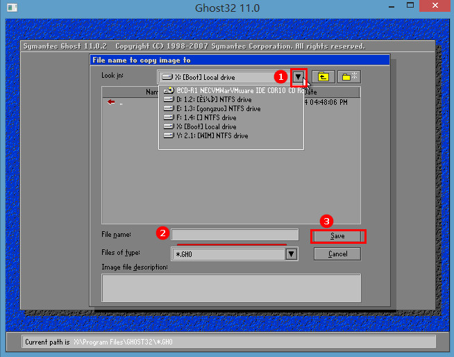Click the Current path status bar text

99,342
